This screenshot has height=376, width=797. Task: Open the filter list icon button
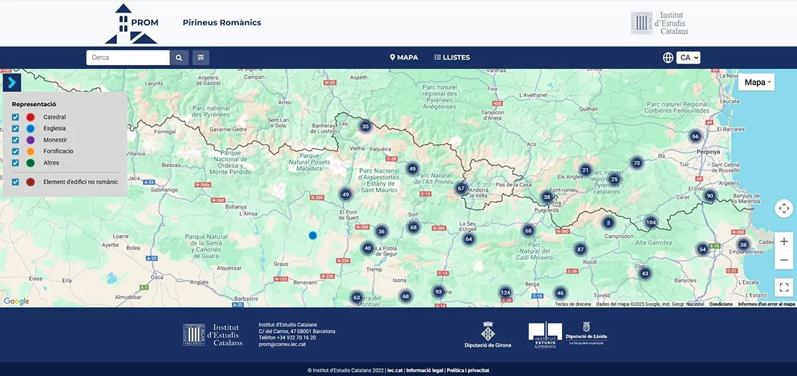click(x=201, y=58)
